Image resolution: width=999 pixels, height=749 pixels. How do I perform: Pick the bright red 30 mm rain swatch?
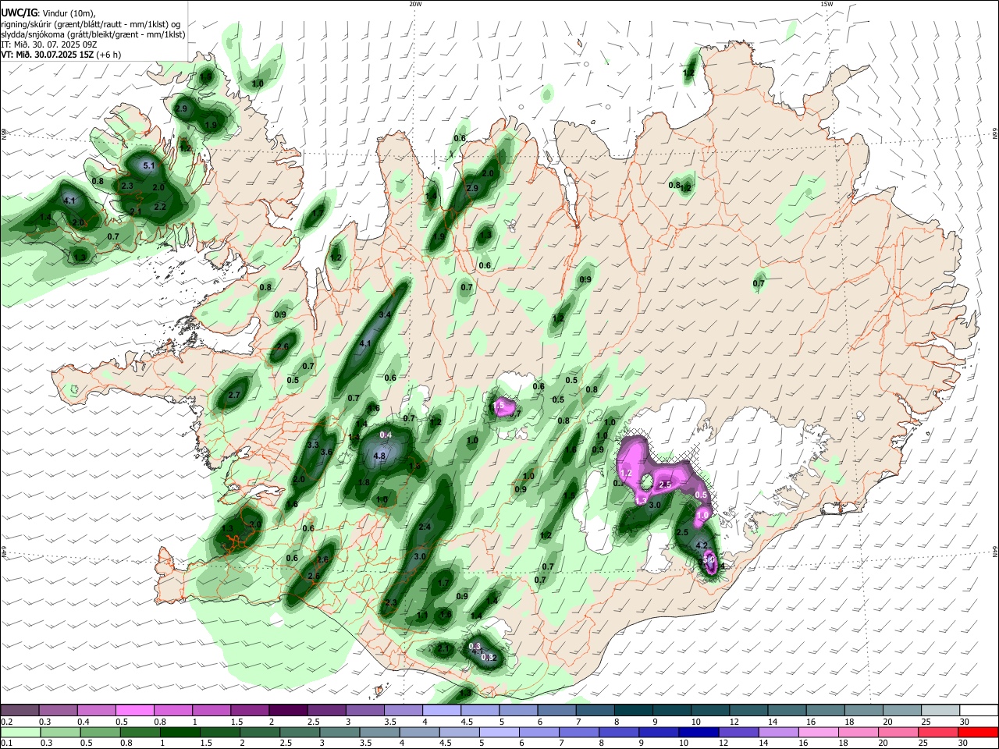click(x=978, y=732)
